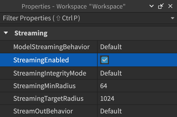Open the ModelStreamingBehavior Default value dropdown
This screenshot has height=117, width=177.
pyautogui.click(x=137, y=47)
